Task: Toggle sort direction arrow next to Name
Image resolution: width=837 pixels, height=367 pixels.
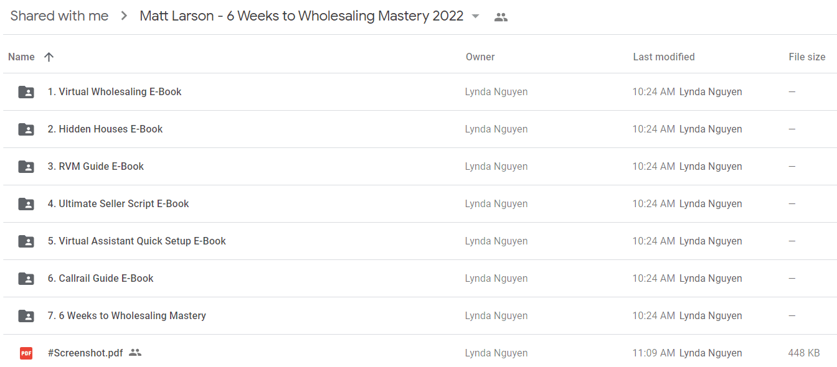Action: tap(49, 57)
